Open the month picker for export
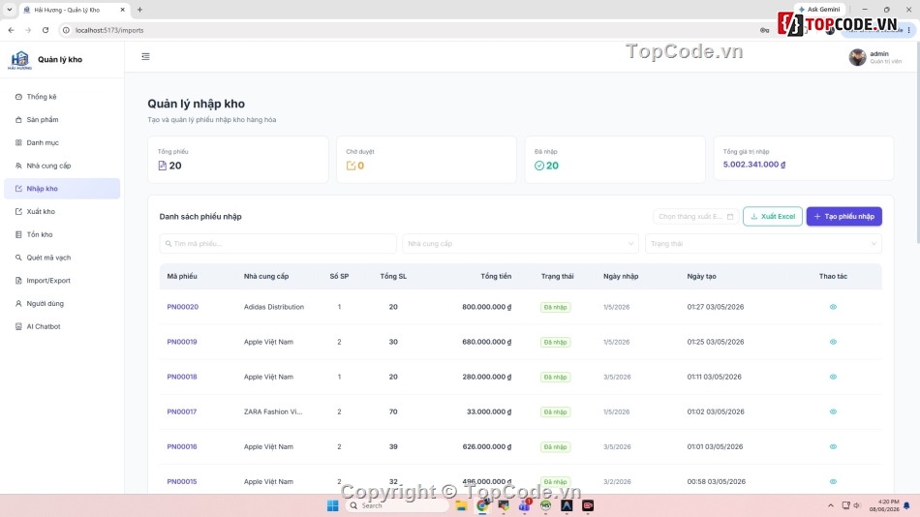This screenshot has height=517, width=920. 695,217
